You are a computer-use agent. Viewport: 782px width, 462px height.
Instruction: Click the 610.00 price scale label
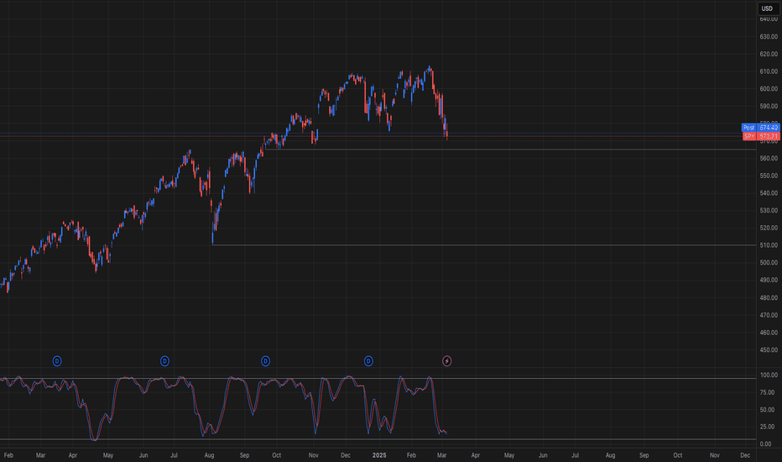click(769, 71)
